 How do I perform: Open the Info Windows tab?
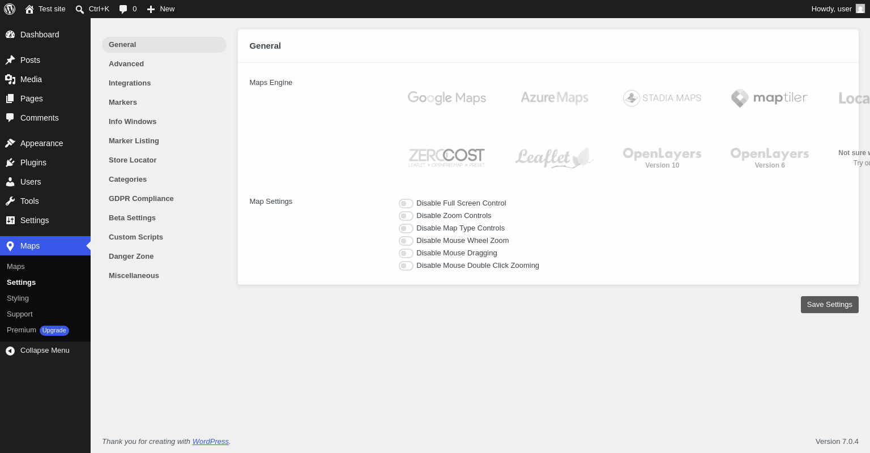point(164,122)
